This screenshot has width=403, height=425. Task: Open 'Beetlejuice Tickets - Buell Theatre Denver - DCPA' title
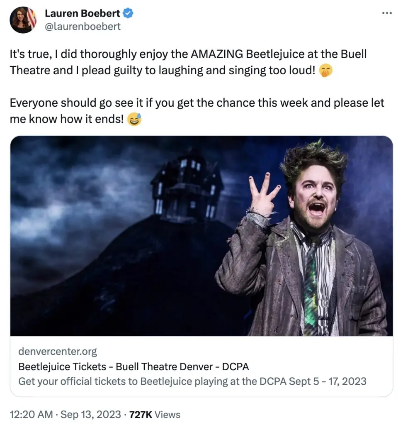pos(134,366)
